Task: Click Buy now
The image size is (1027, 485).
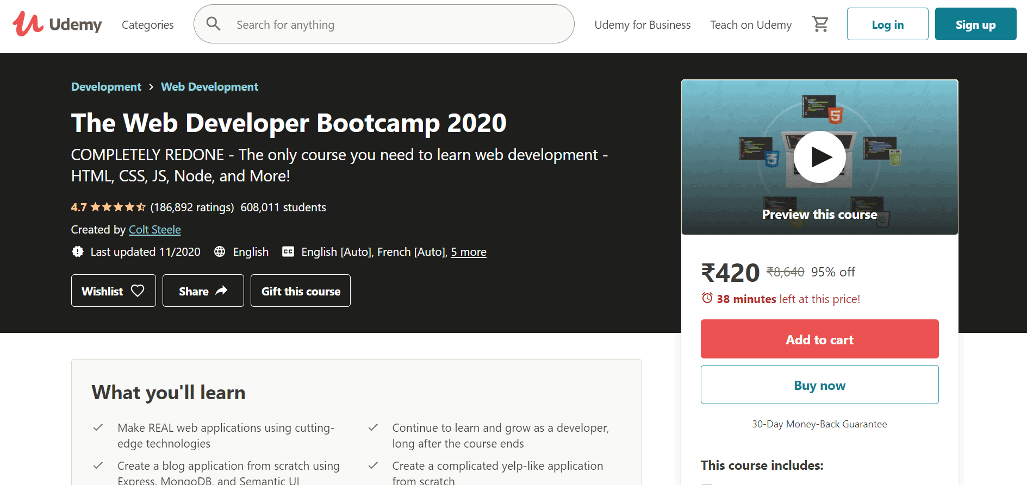Action: point(819,385)
